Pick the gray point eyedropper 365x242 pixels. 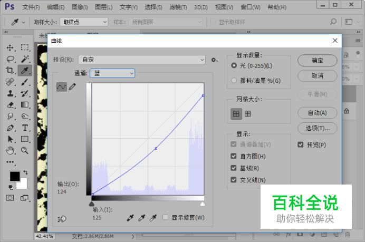click(141, 218)
